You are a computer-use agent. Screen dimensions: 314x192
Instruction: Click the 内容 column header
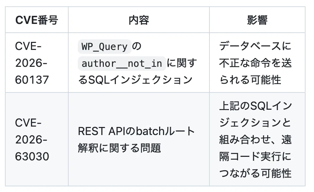139,20
